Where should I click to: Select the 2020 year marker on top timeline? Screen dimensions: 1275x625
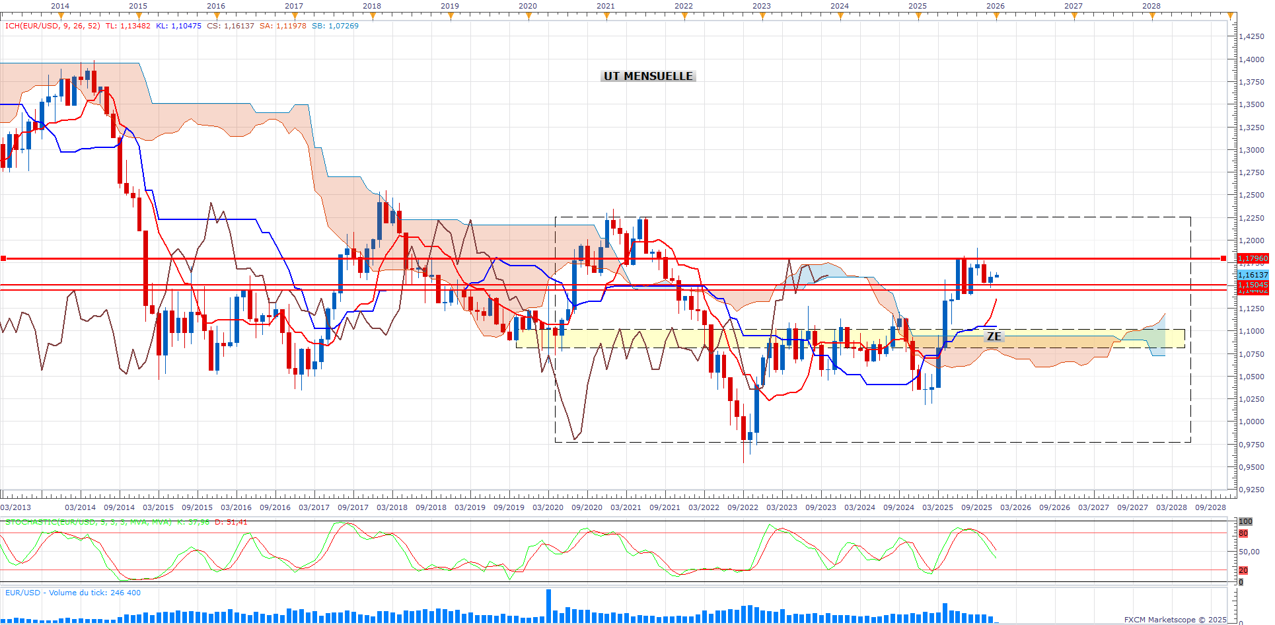tap(528, 6)
